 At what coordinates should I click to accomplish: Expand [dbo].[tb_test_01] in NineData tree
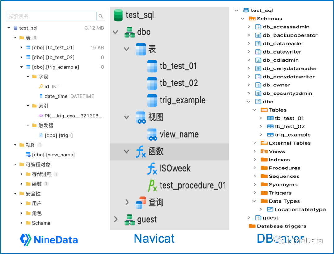pos(21,47)
